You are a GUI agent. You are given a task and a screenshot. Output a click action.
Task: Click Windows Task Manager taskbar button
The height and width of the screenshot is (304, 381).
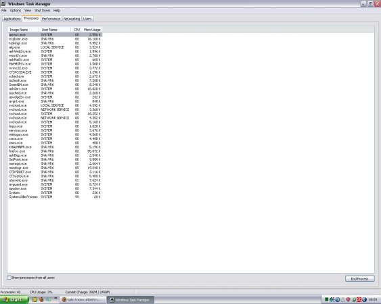(131, 300)
